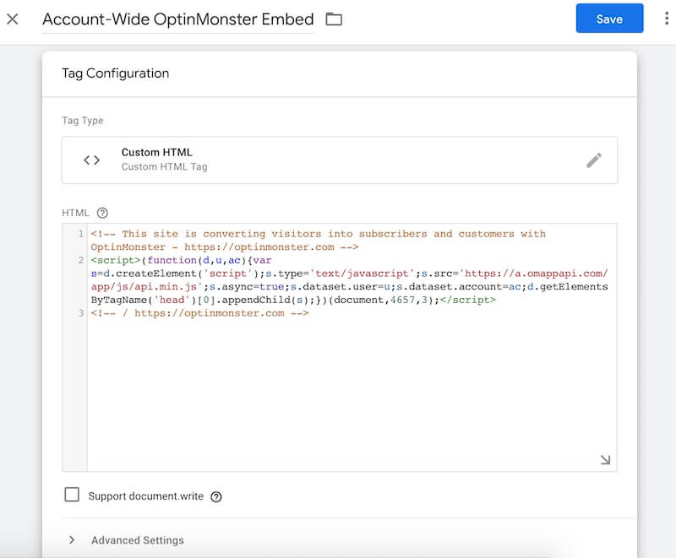
Task: Save the Account-Wide OptinMonster Embed tag
Action: point(609,18)
